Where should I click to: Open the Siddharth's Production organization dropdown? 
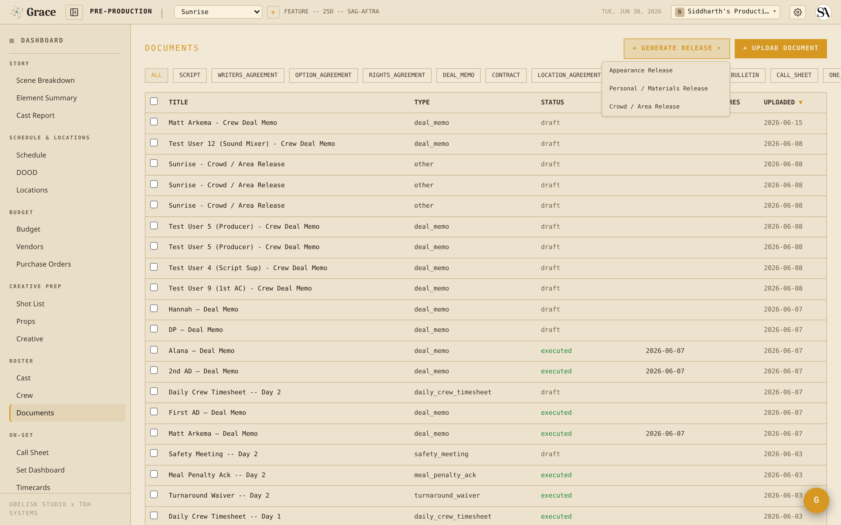(x=725, y=12)
